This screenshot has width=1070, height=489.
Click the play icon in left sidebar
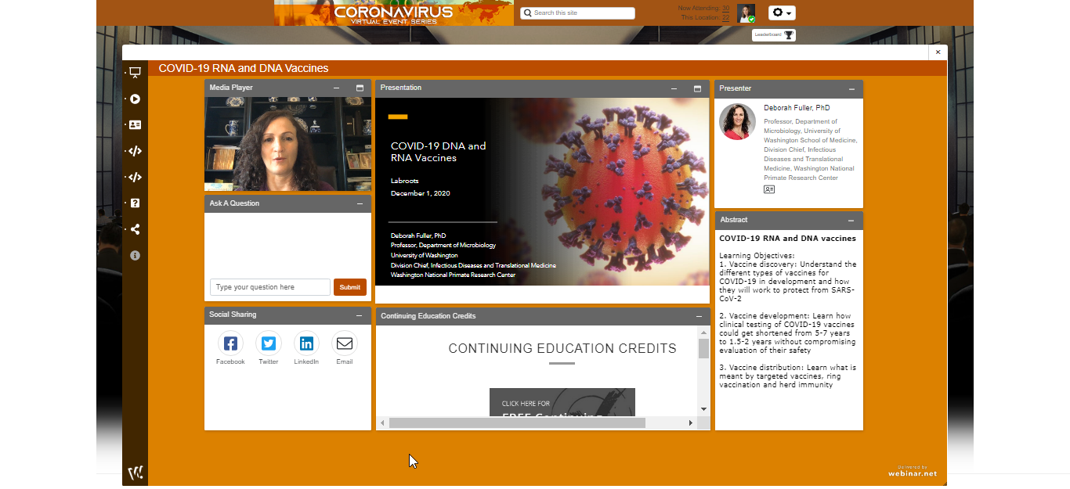pos(135,99)
